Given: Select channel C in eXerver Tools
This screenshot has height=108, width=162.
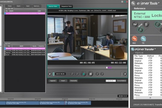Looking at the screenshot, I should [x=157, y=25].
